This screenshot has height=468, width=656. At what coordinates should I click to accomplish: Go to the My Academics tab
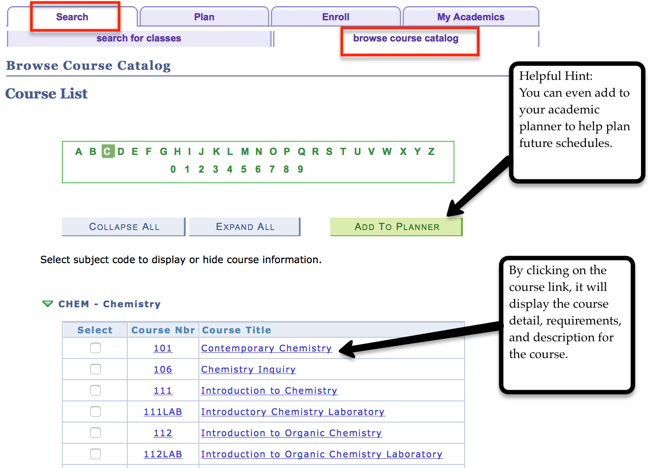coord(470,17)
